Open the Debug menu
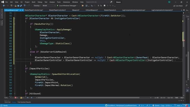 pyautogui.click(x=40, y=2)
